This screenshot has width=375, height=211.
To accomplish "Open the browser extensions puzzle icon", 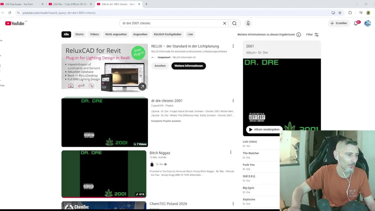I will coord(350,13).
